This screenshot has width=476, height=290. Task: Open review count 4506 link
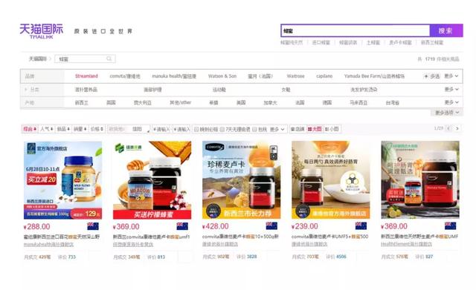click(341, 257)
